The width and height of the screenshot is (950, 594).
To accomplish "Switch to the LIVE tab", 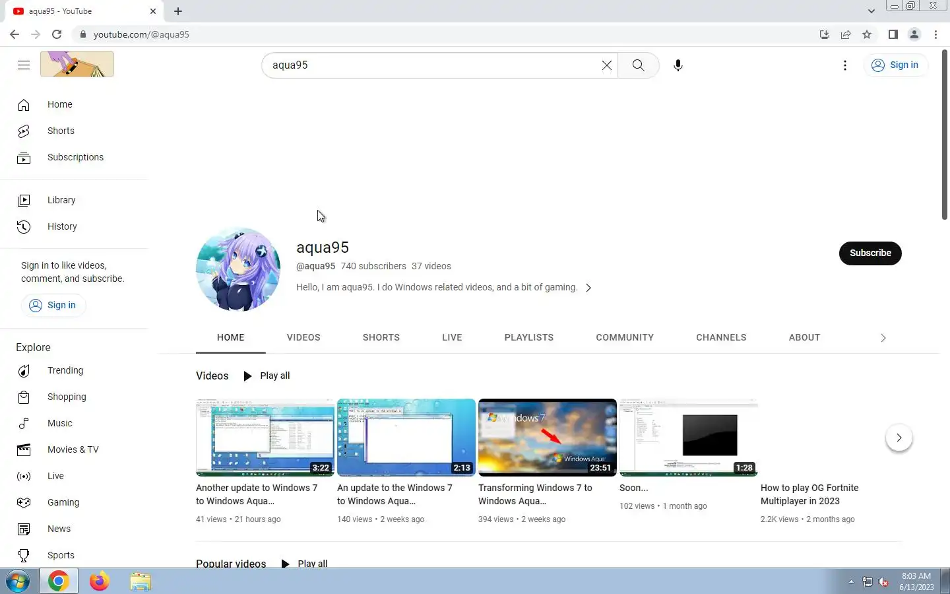I will click(x=452, y=337).
